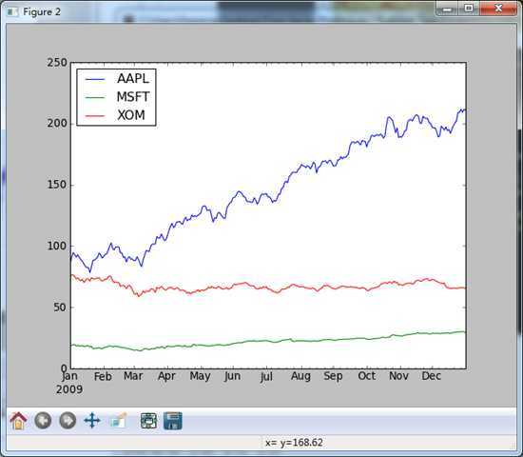Save the figure with the floppy icon
Image resolution: width=523 pixels, height=457 pixels.
coord(173,421)
